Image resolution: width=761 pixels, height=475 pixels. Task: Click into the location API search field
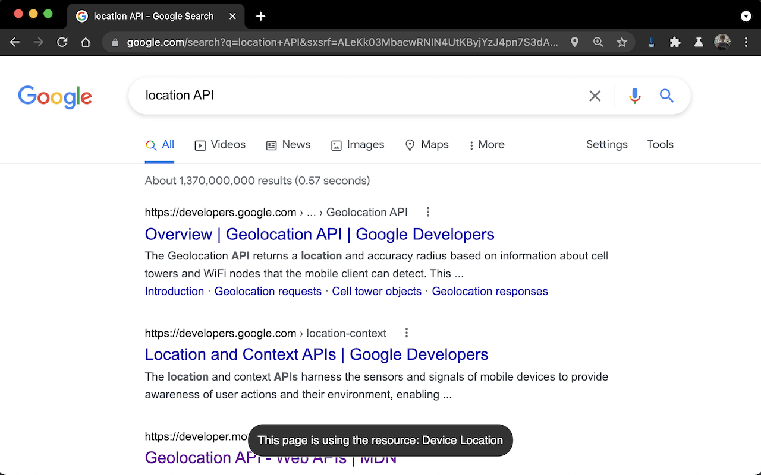(x=357, y=96)
